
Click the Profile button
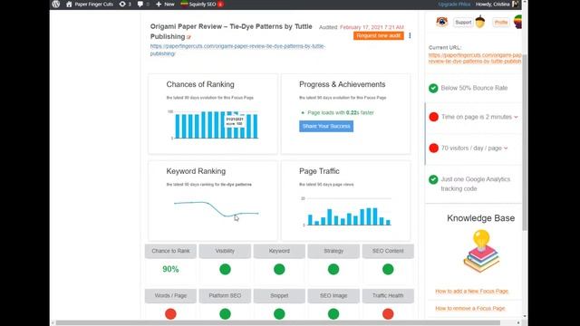tap(501, 22)
